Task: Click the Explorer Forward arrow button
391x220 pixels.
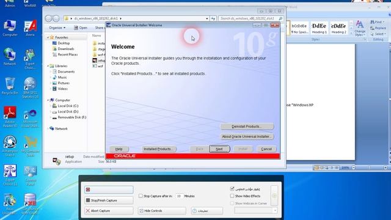Action: point(56,18)
